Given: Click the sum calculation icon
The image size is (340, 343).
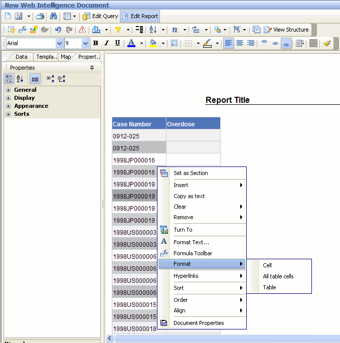Looking at the screenshot, I should point(175,30).
